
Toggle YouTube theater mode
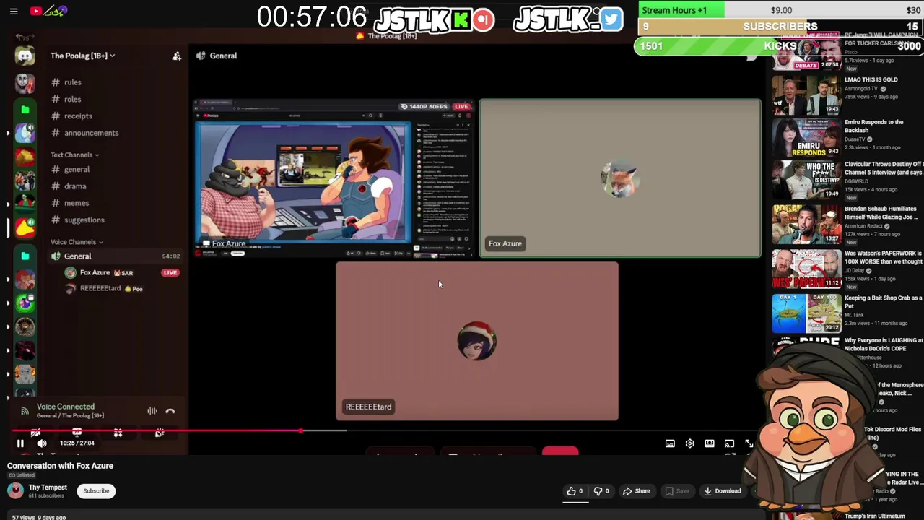point(710,443)
